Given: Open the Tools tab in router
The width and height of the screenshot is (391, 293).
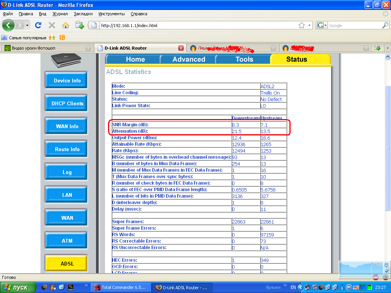Looking at the screenshot, I should (x=244, y=59).
